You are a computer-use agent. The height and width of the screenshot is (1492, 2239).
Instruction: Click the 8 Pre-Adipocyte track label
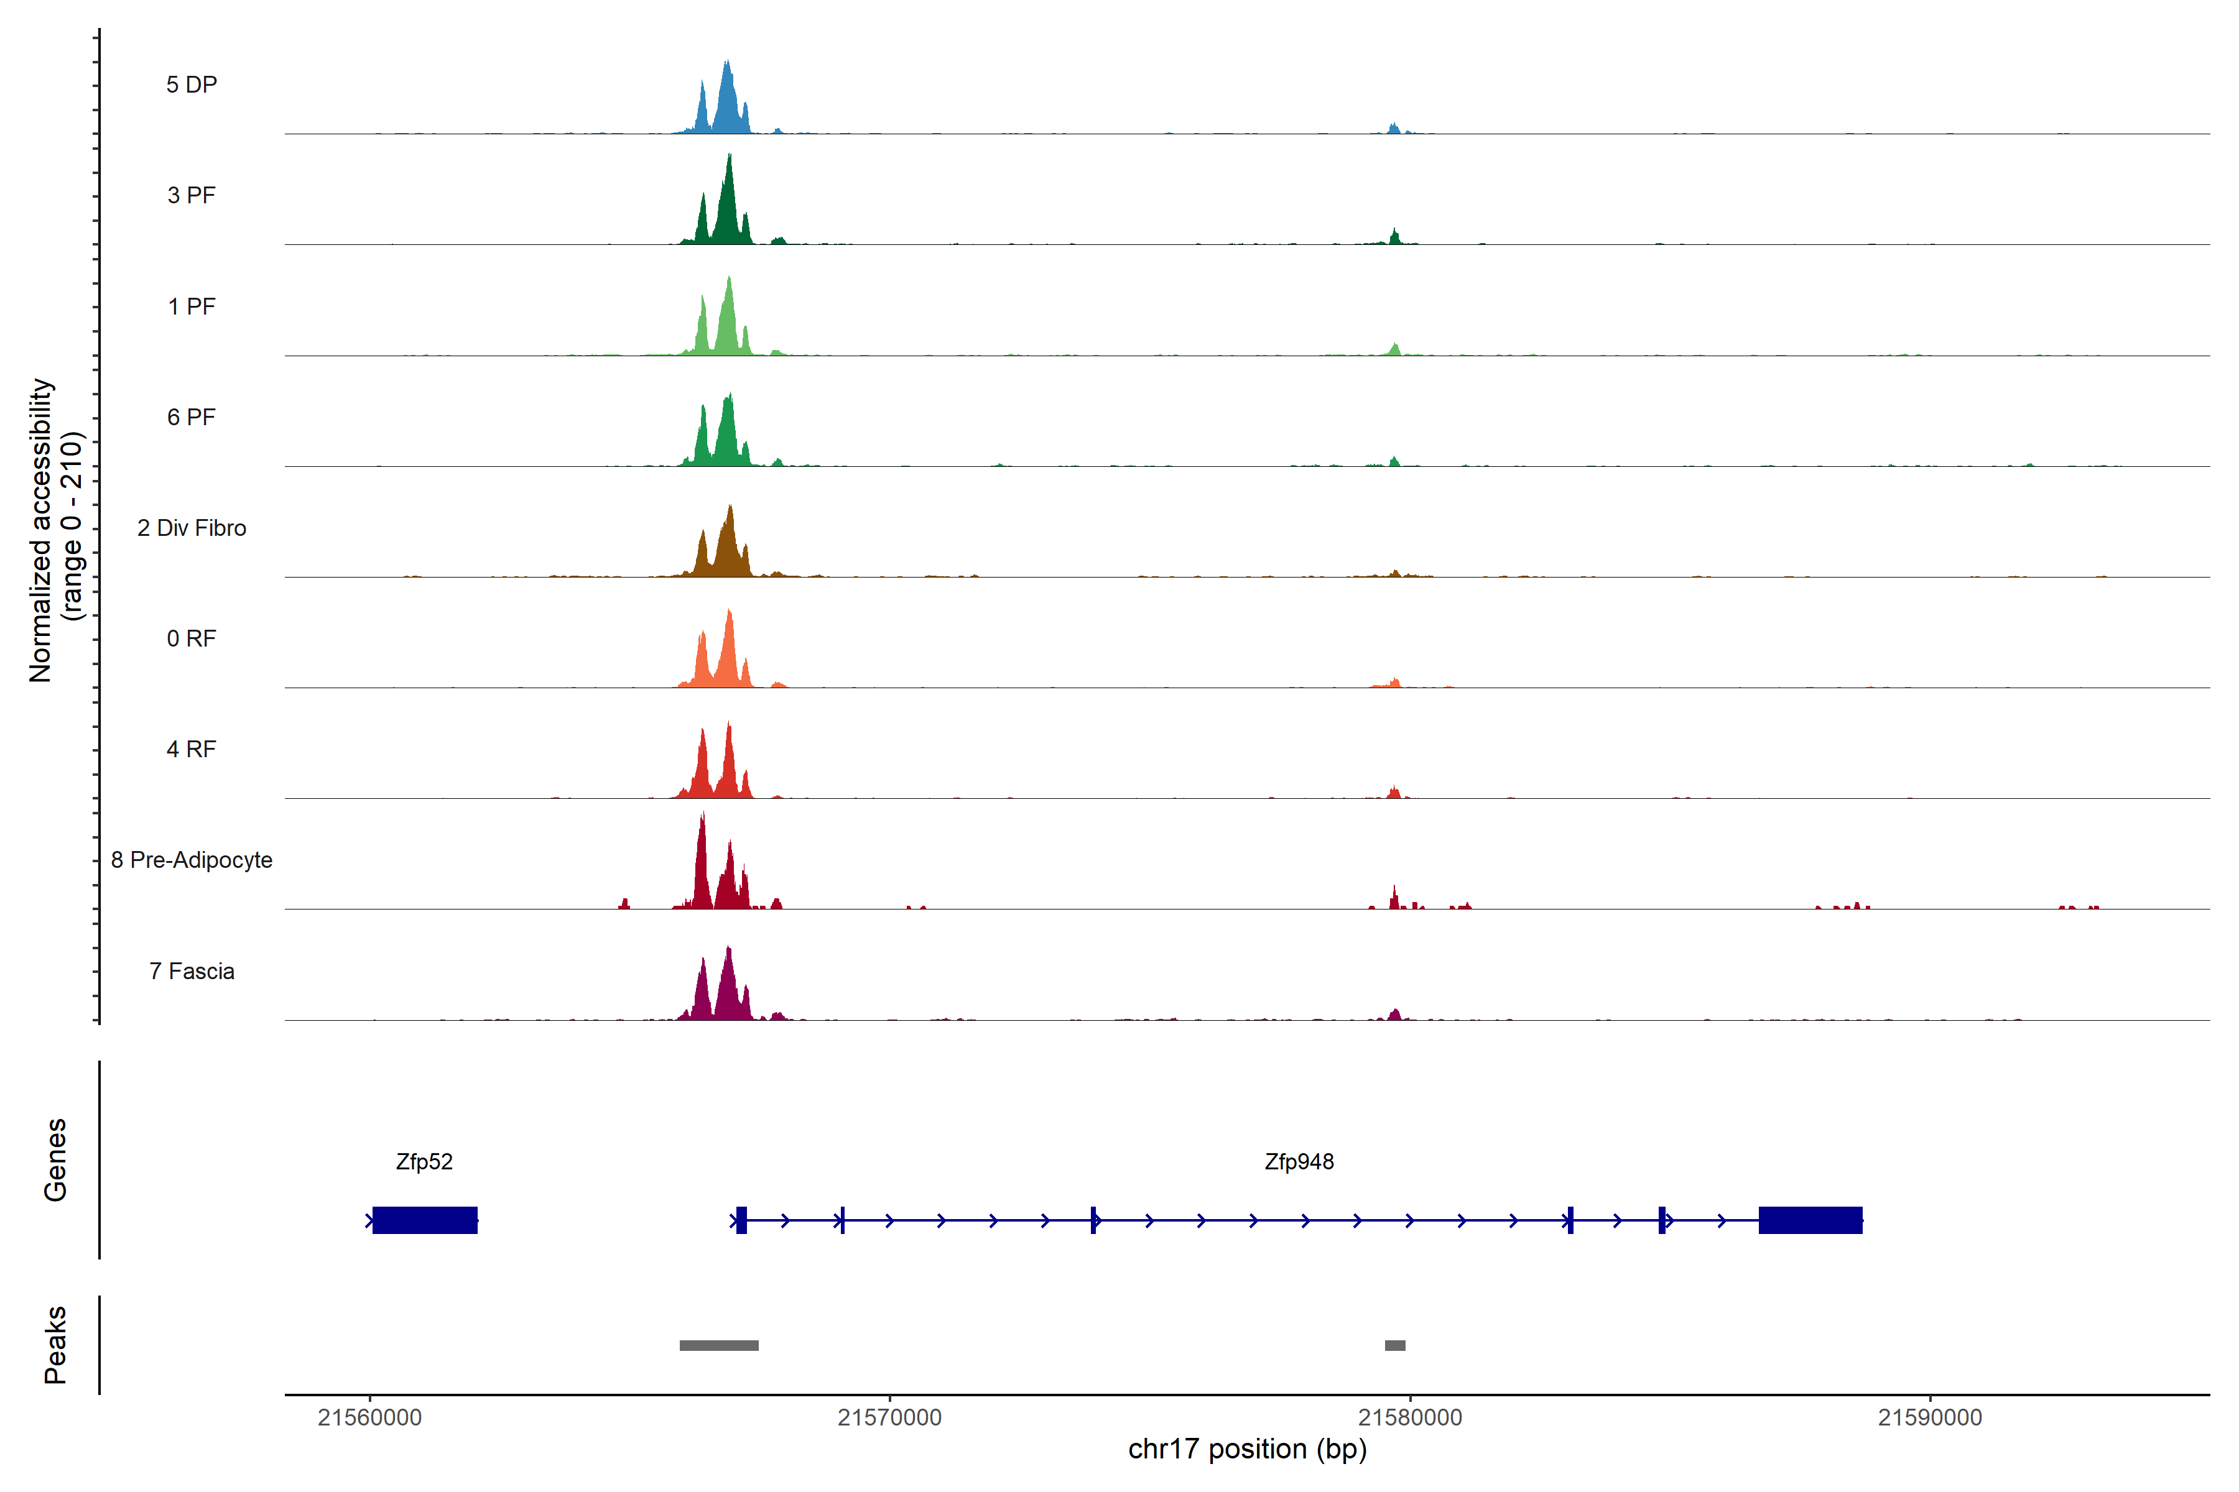[192, 860]
